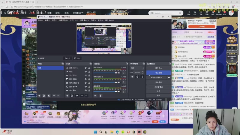This screenshot has width=240, height=135.
Task: Move scene down with the down arrow
Action: (58, 96)
